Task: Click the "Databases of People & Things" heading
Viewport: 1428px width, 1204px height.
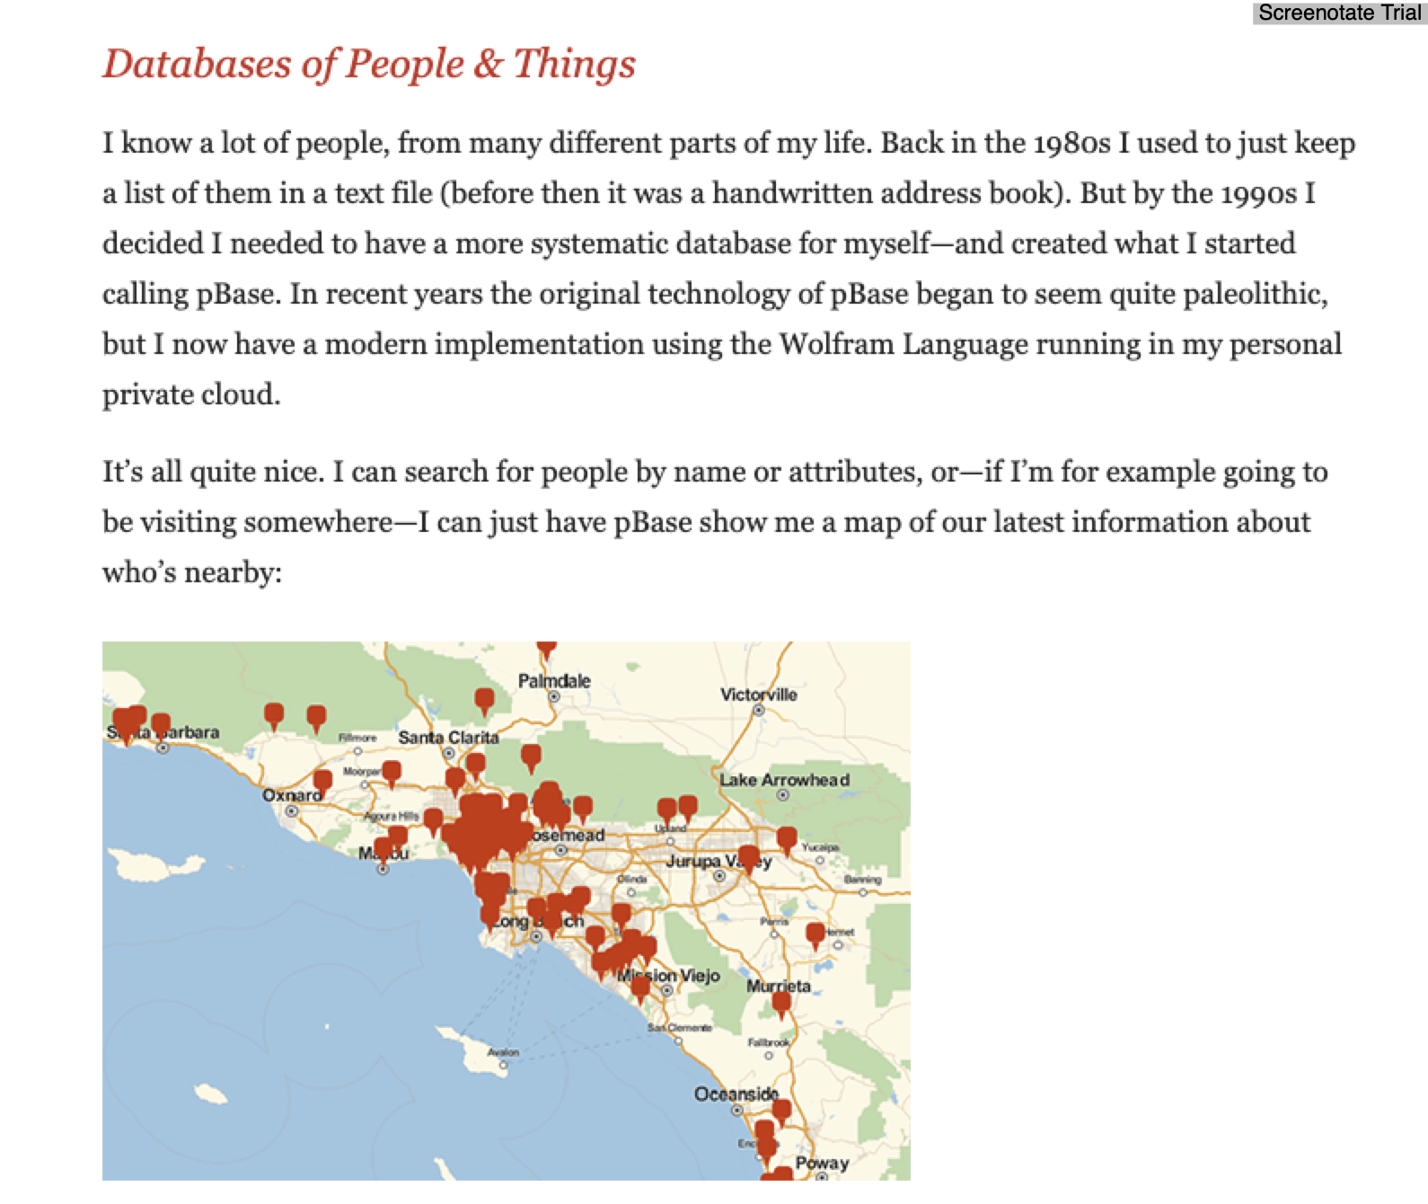Action: pos(369,64)
